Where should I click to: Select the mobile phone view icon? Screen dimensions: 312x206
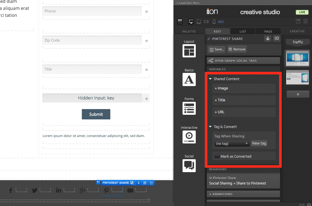(214, 22)
